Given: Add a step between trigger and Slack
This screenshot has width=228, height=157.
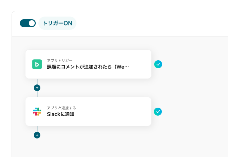Looking at the screenshot, I should (x=37, y=88).
